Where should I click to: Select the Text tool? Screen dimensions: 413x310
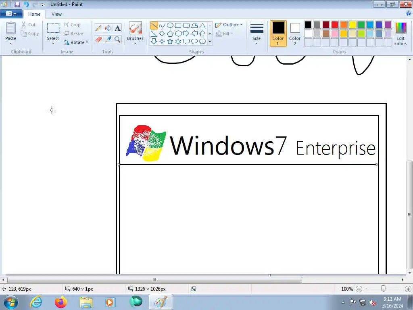[x=117, y=28]
